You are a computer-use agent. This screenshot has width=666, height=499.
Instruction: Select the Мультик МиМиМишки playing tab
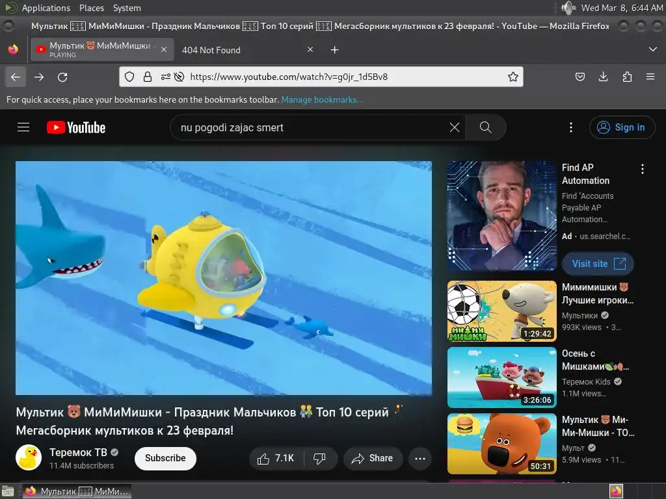coord(102,49)
